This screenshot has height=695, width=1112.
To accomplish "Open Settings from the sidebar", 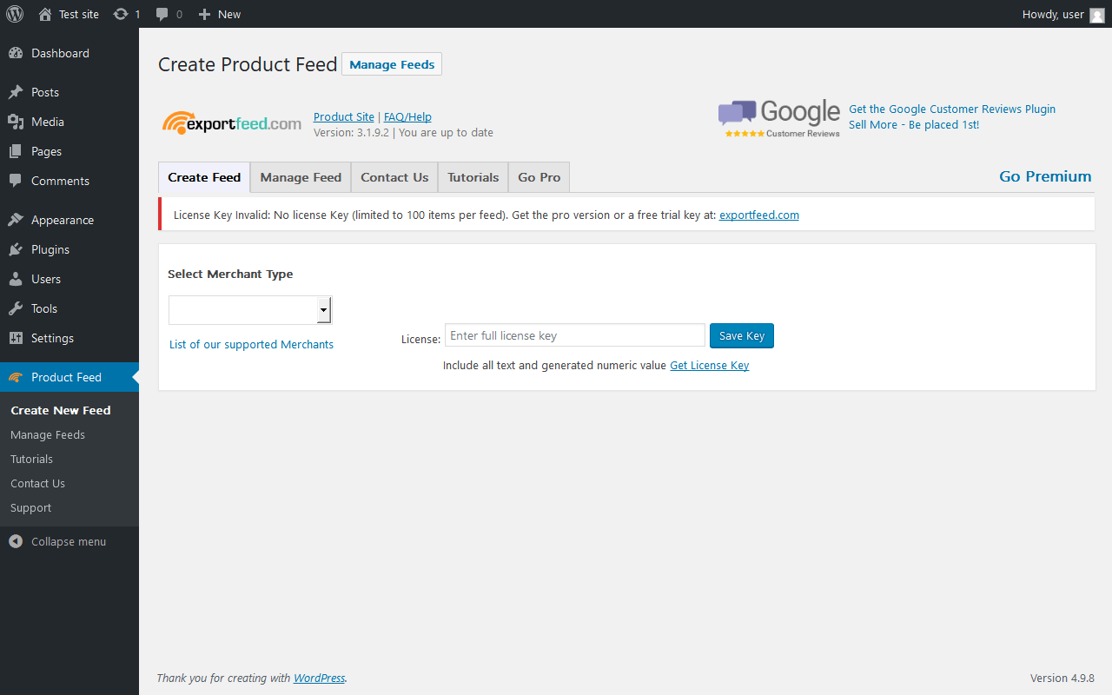I will coord(52,338).
